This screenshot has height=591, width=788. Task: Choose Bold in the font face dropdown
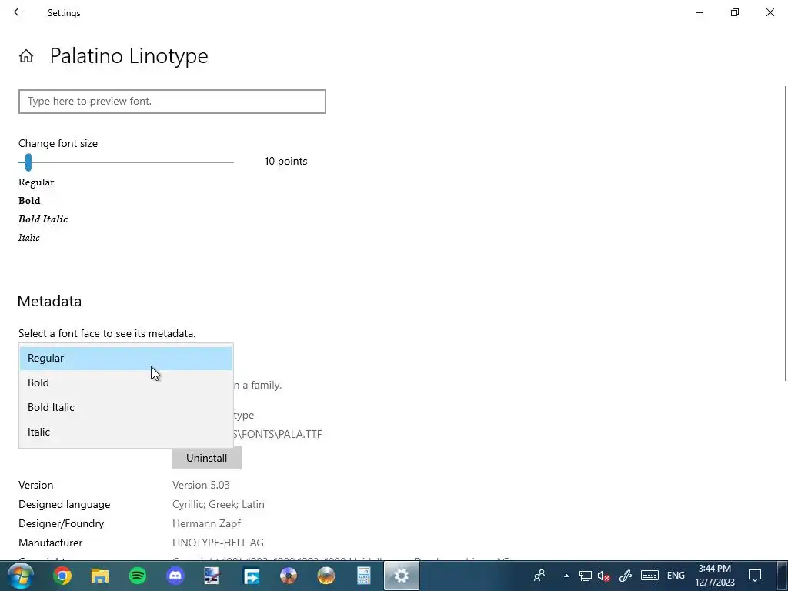(x=125, y=383)
